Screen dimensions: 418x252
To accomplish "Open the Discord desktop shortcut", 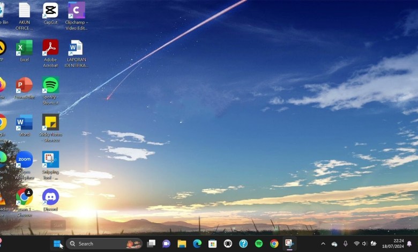I will [50, 199].
